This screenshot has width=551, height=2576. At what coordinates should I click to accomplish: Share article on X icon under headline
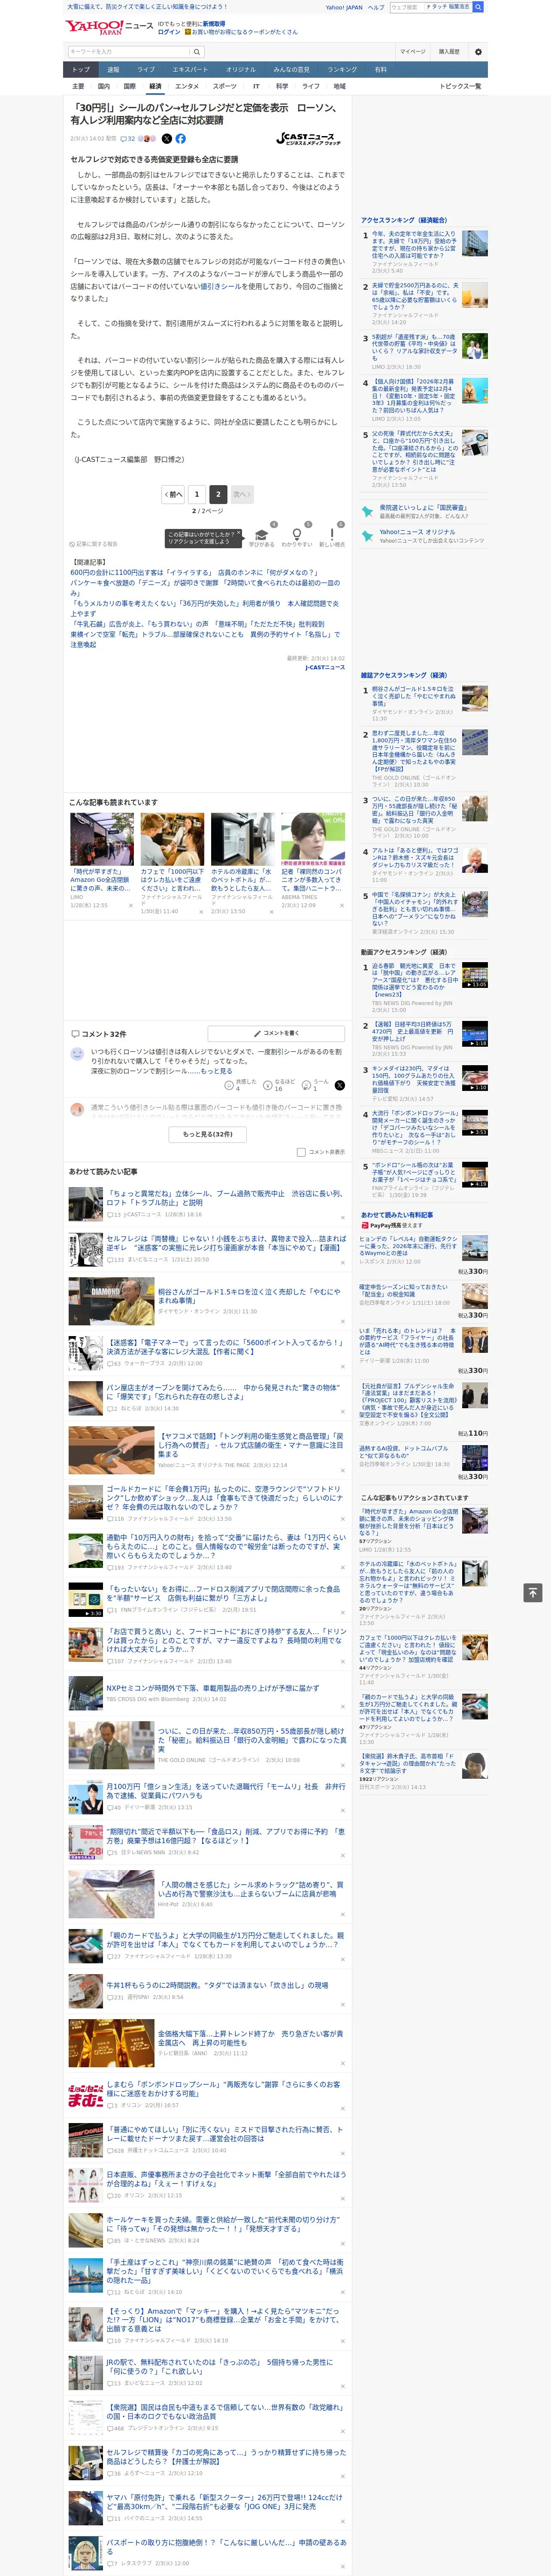click(x=167, y=139)
